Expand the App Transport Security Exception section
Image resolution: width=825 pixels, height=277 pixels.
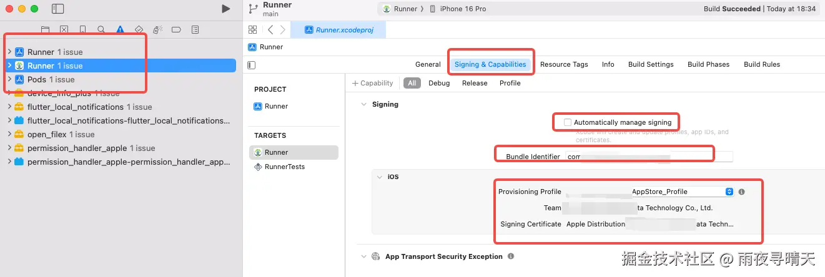(x=364, y=256)
